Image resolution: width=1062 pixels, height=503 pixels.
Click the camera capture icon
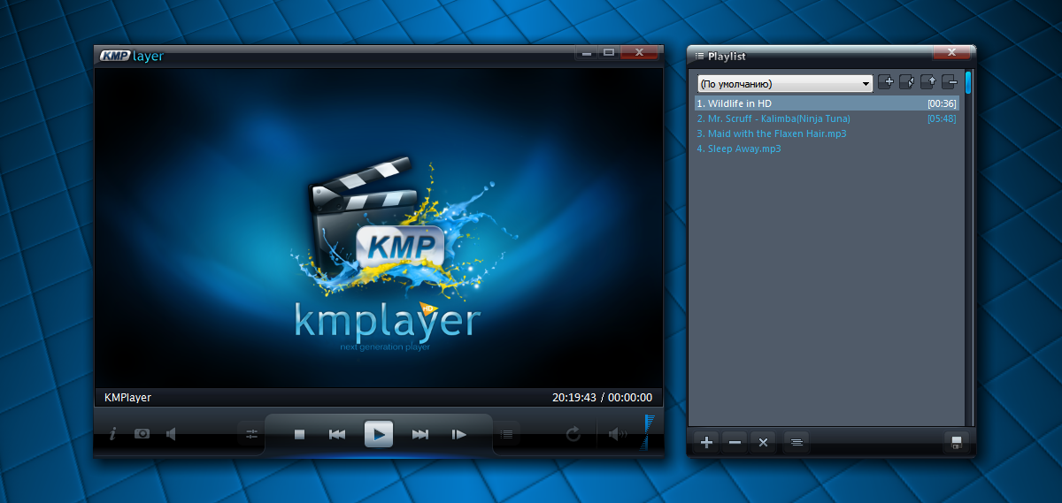[x=142, y=434]
